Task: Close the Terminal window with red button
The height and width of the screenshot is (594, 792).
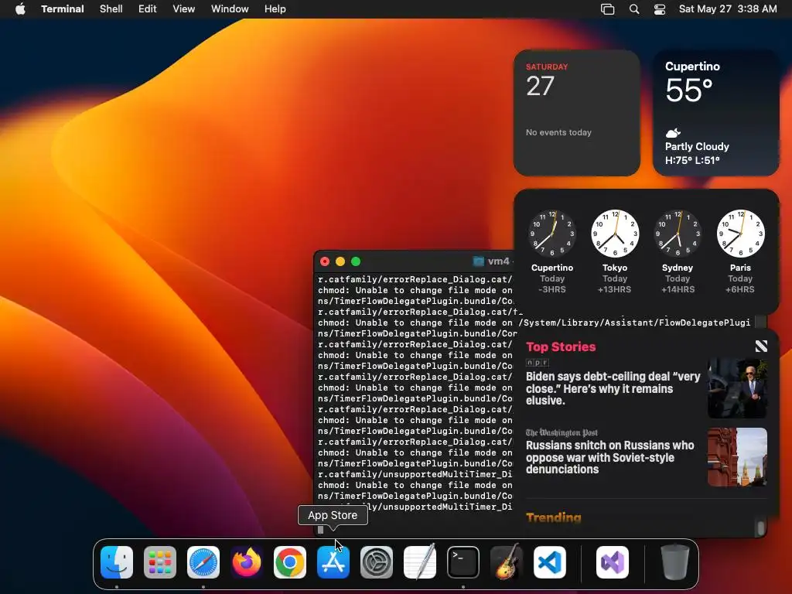Action: click(325, 261)
